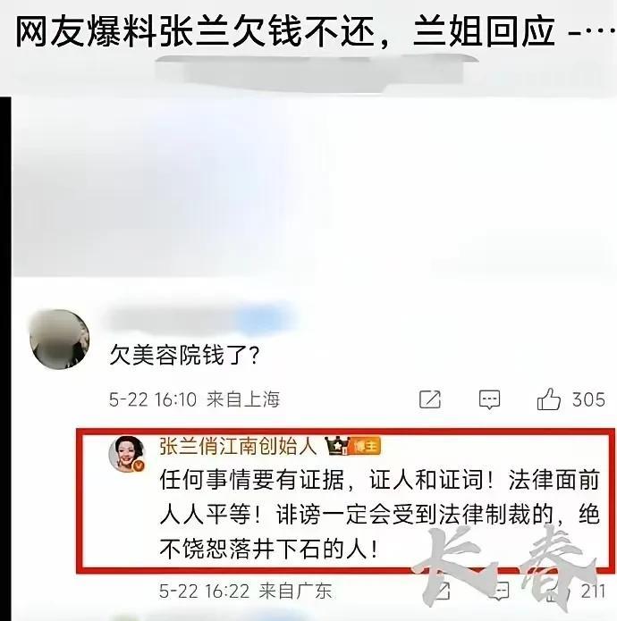Tap the verified V badge on 张兰's avatar
Image resolution: width=617 pixels, height=621 pixels.
[x=138, y=466]
